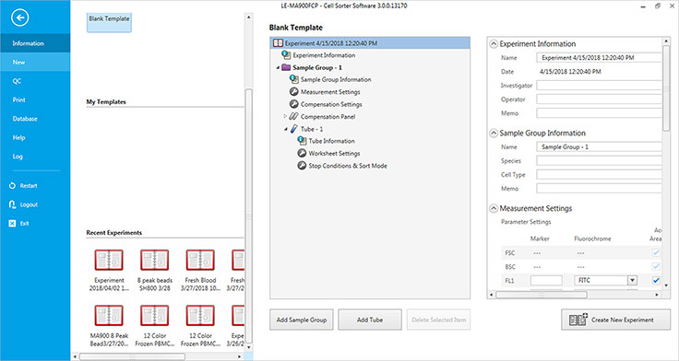This screenshot has width=679, height=361.
Task: Click the templates list vertical scrollbar
Action: pos(248,216)
